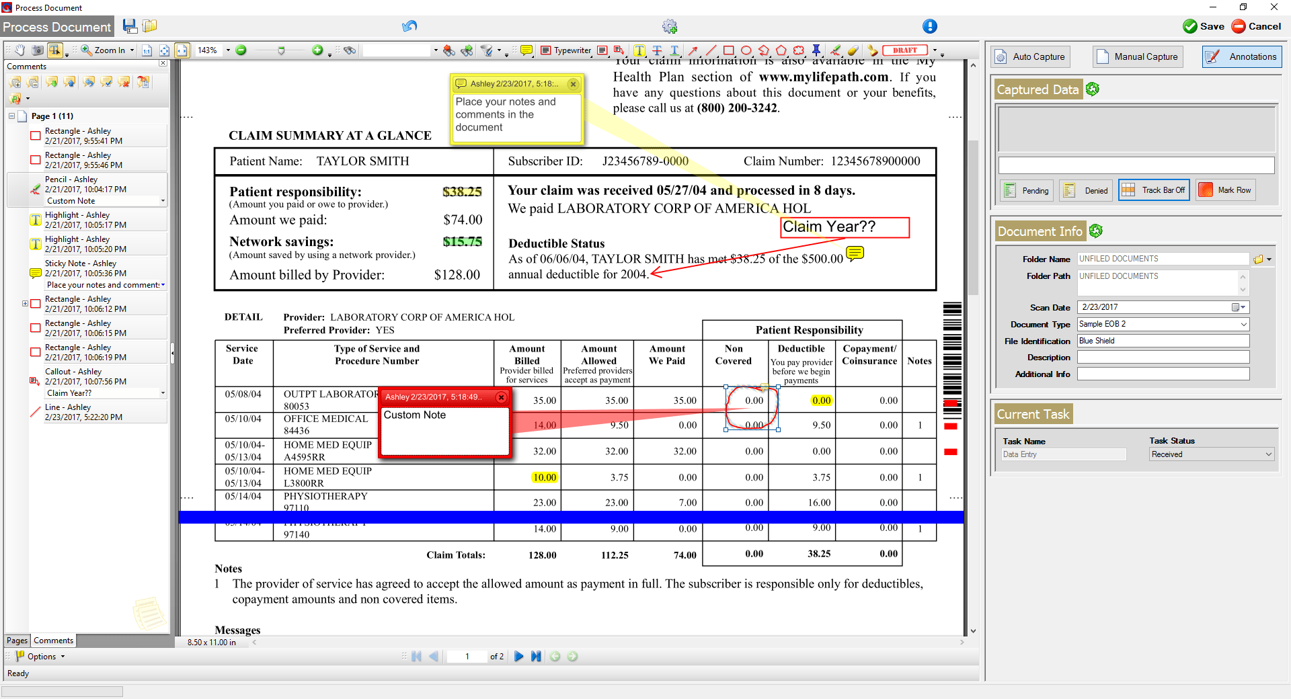Viewport: 1291px width, 699px height.
Task: Check the first Rectangle comment checkbox
Action: (36, 135)
